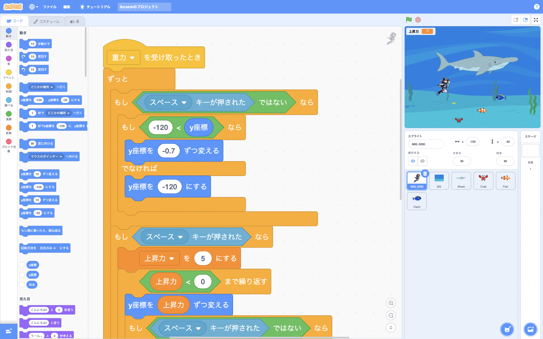Click the project title field
The width and height of the screenshot is (543, 339).
(144, 7)
